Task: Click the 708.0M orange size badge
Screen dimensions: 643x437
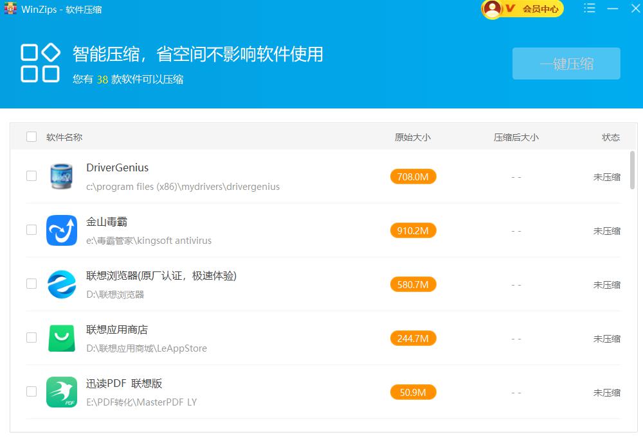Action: (x=412, y=176)
